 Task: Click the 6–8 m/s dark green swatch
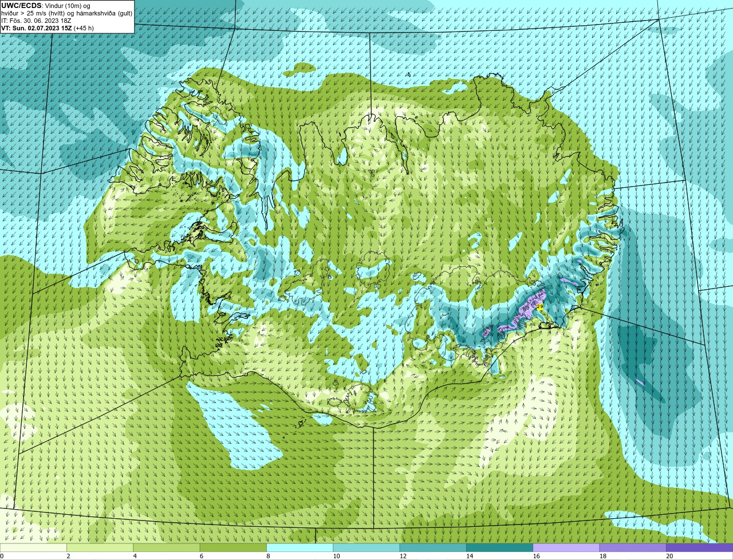point(234,547)
